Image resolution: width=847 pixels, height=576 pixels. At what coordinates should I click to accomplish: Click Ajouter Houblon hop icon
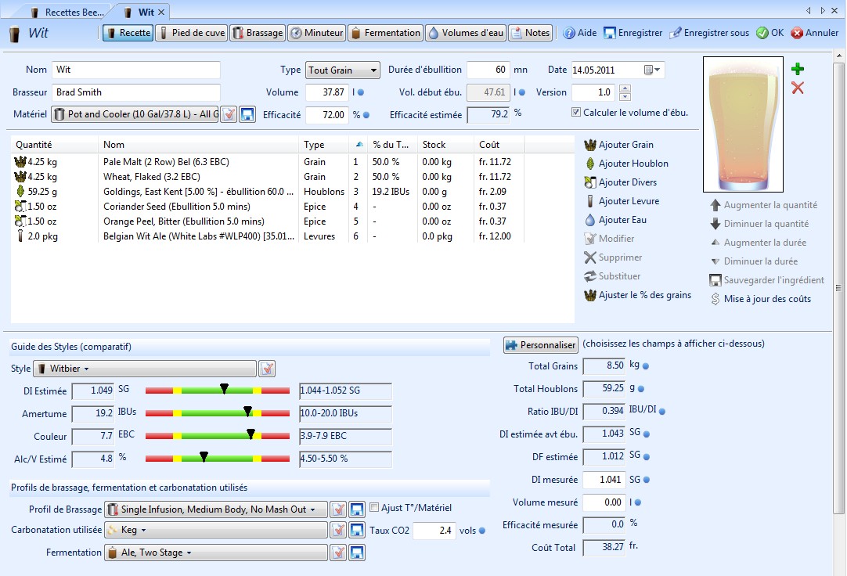590,164
